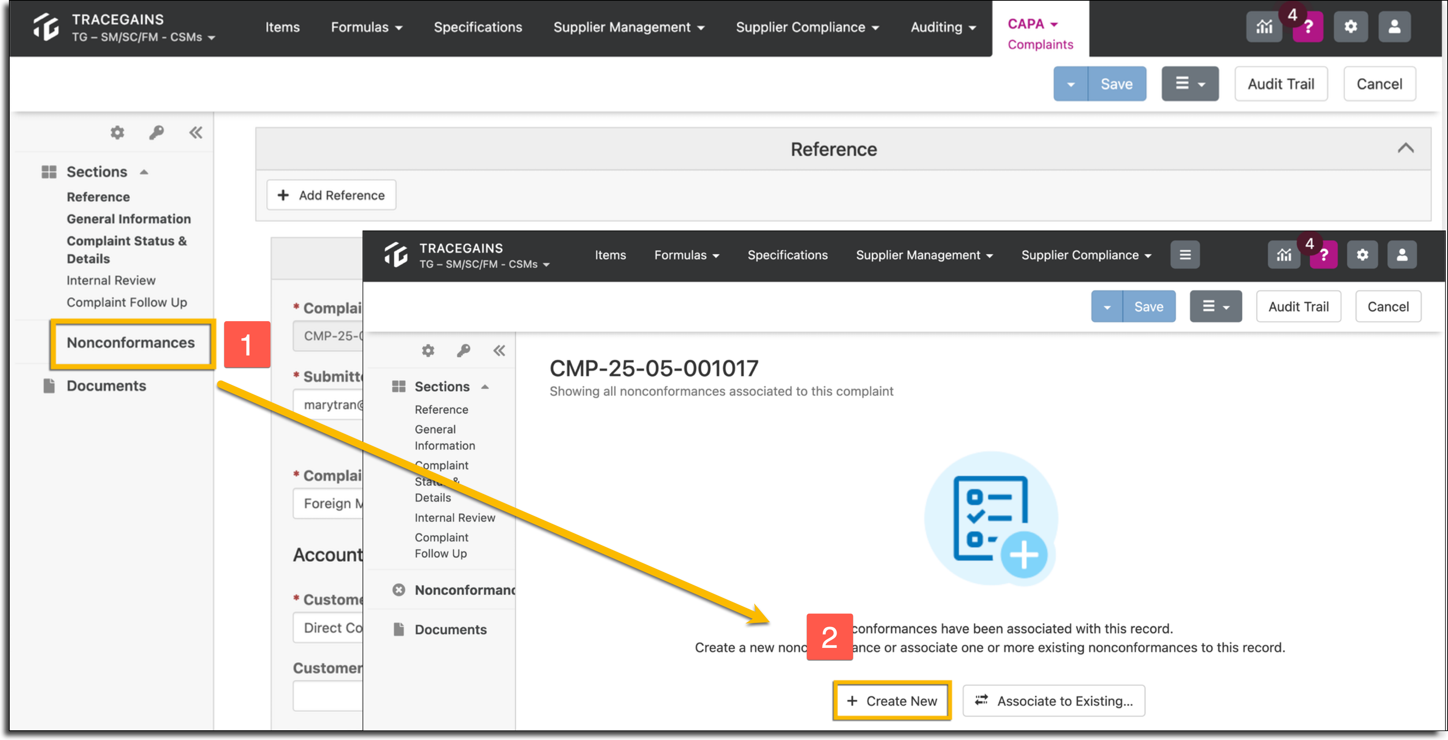
Task: Open Supplier Management in the front window navbar
Action: click(x=925, y=255)
